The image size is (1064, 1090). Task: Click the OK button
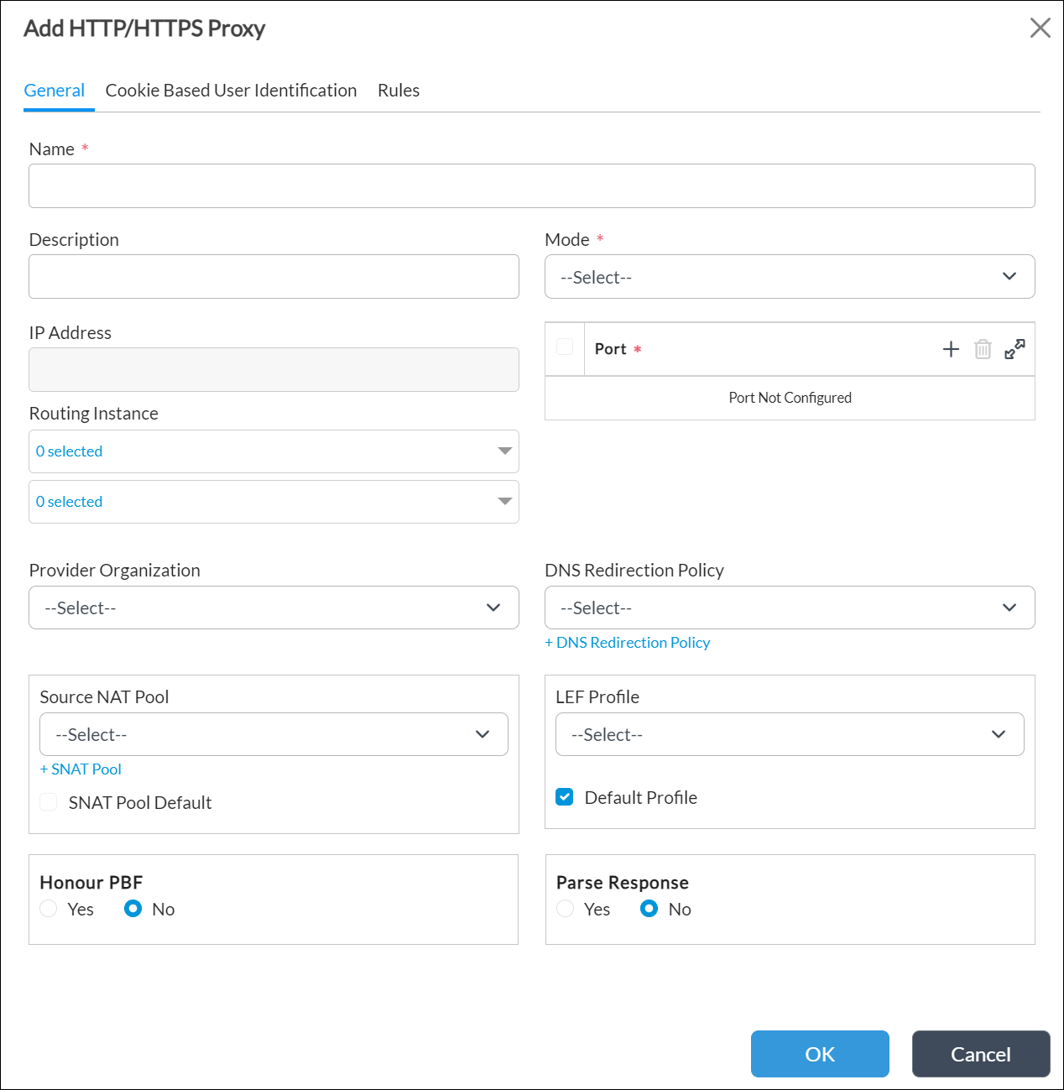(x=819, y=1054)
